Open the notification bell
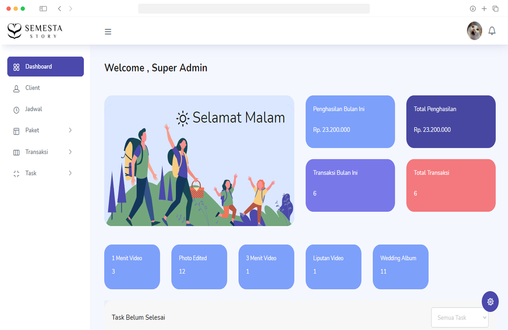The image size is (508, 330). 492,31
